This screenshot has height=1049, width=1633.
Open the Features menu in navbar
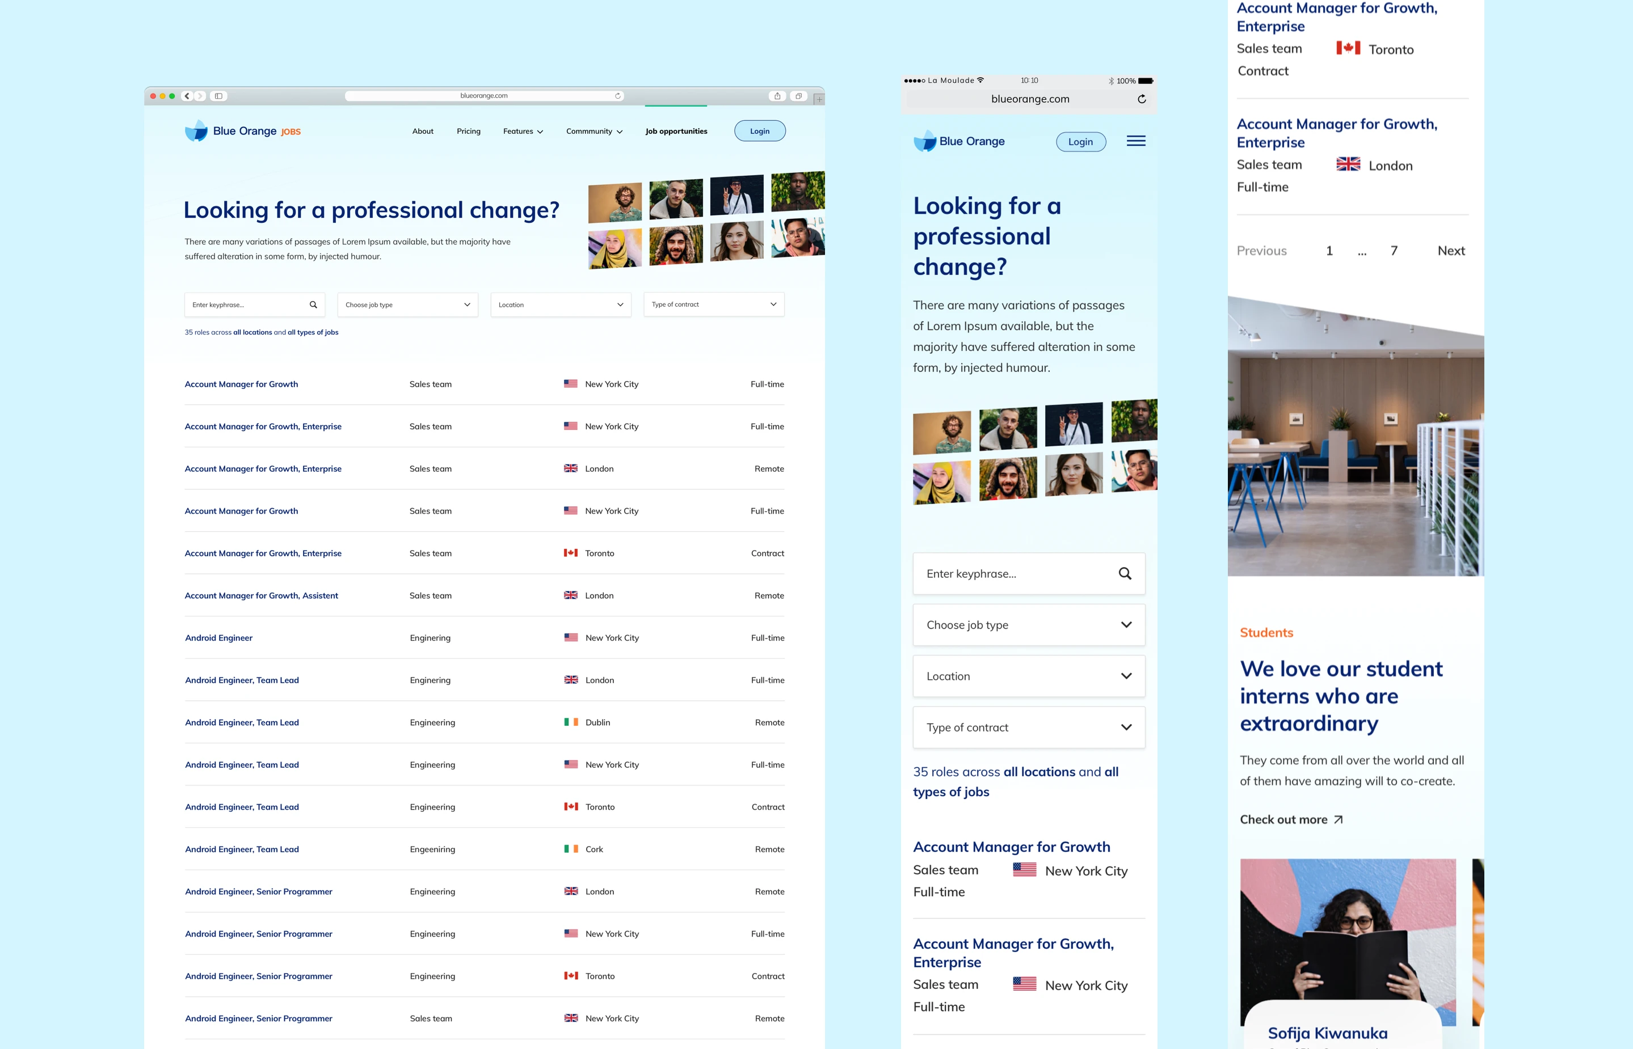[523, 132]
